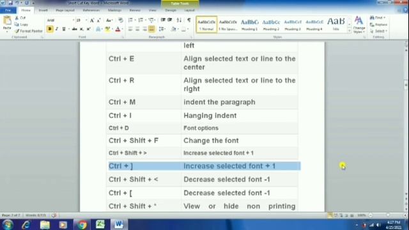Open the Change Styles menu
Screen dimensions: 409x230
(359, 24)
